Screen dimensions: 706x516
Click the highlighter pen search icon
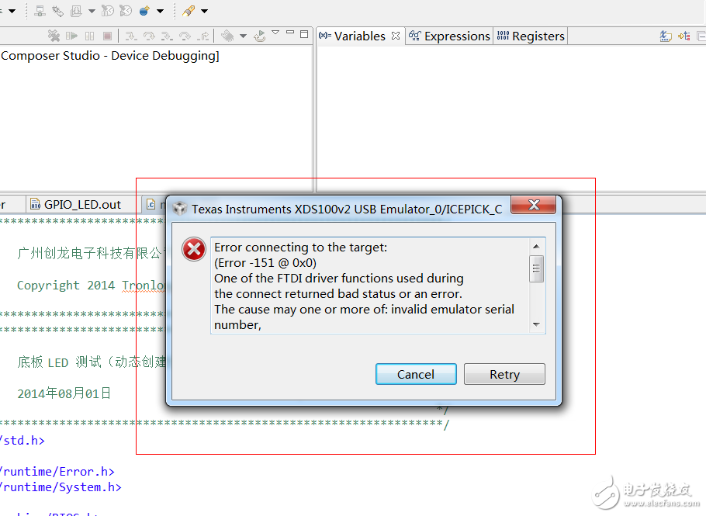(x=189, y=11)
